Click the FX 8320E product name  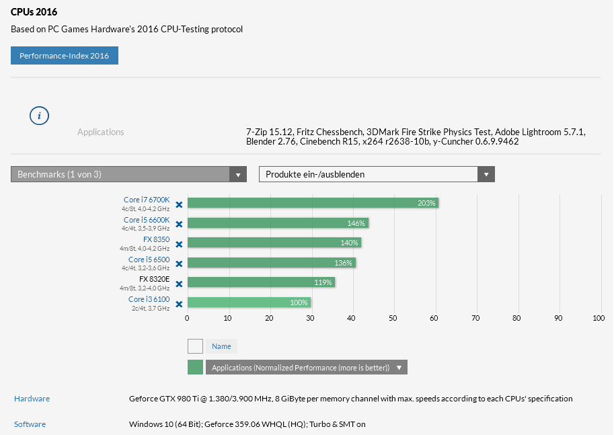click(x=154, y=279)
